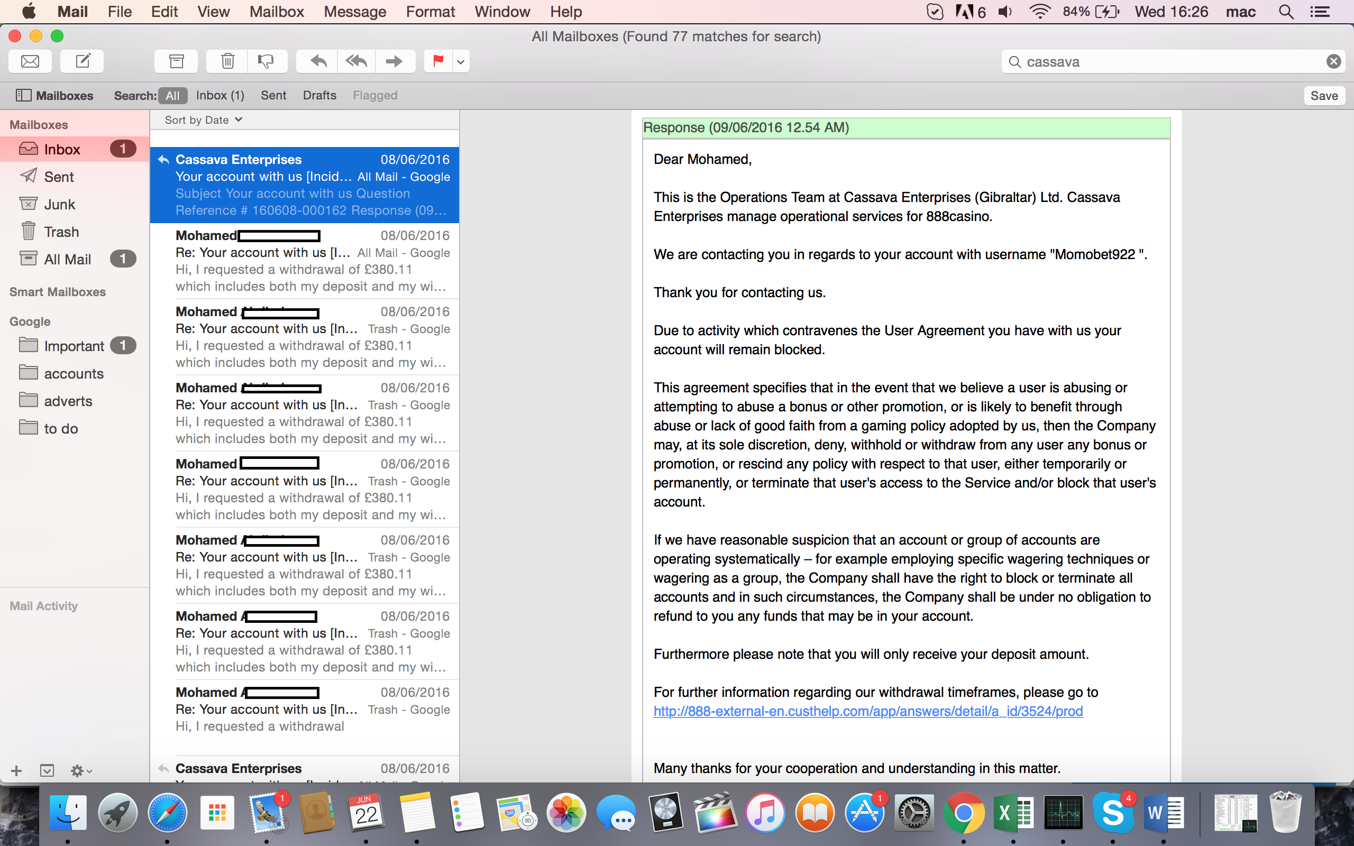The image size is (1354, 846).
Task: Open the 888 custhelp withdrawal link
Action: tap(868, 711)
